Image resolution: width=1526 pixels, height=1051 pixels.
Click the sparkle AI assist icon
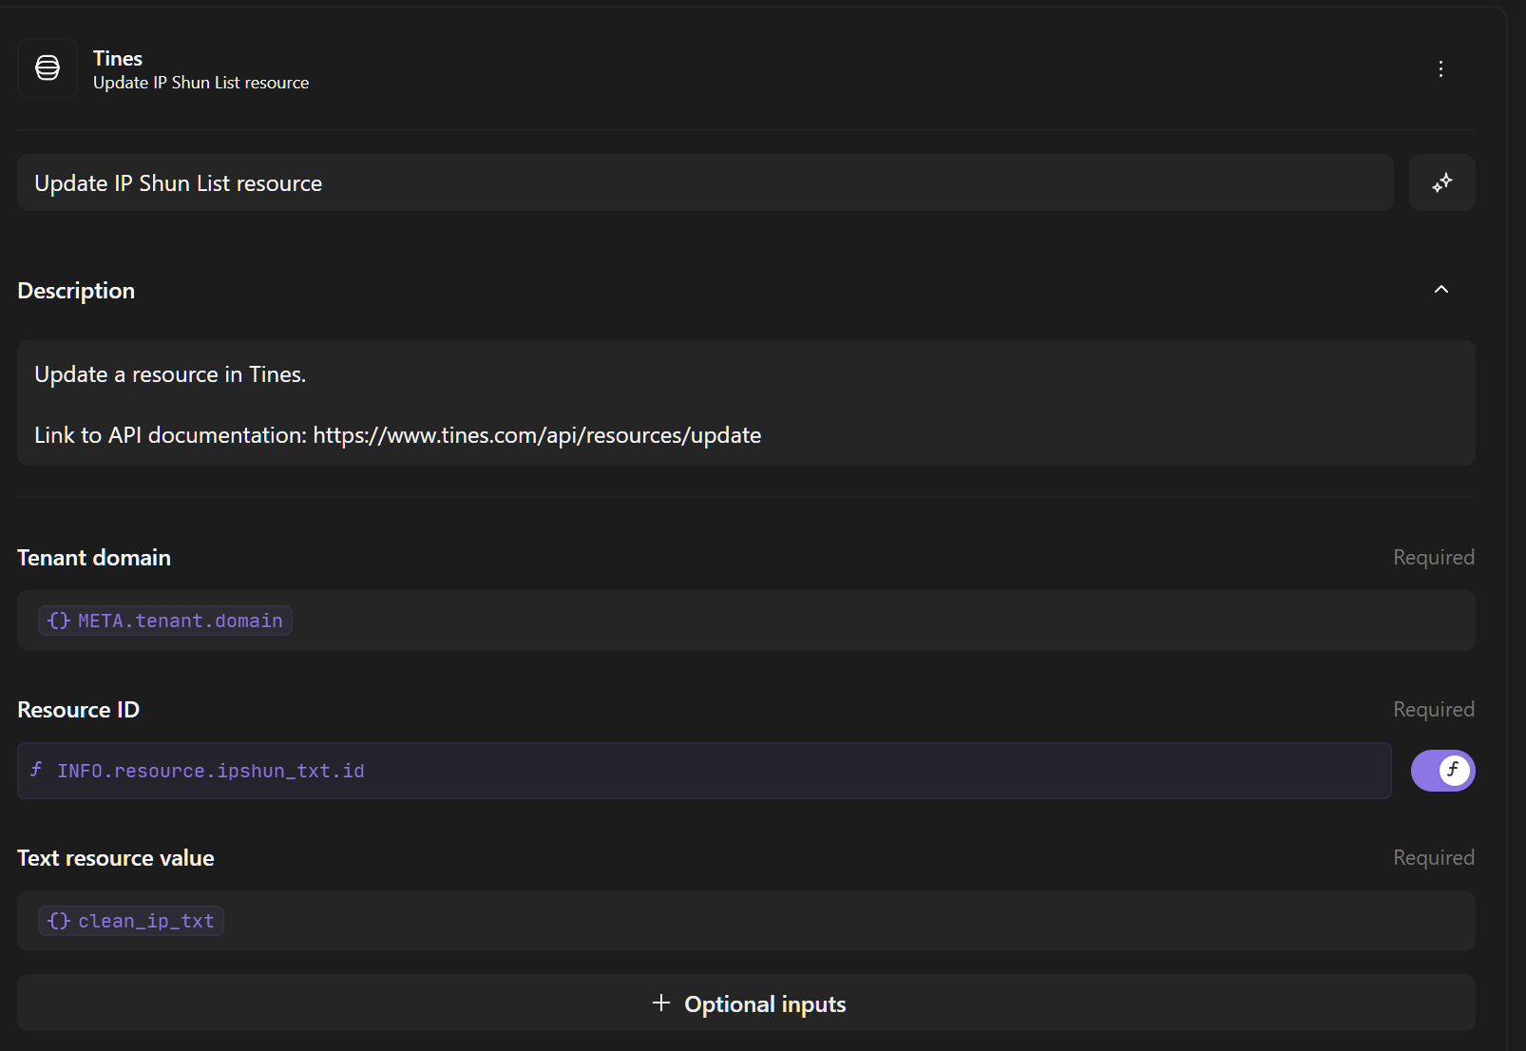[1441, 182]
